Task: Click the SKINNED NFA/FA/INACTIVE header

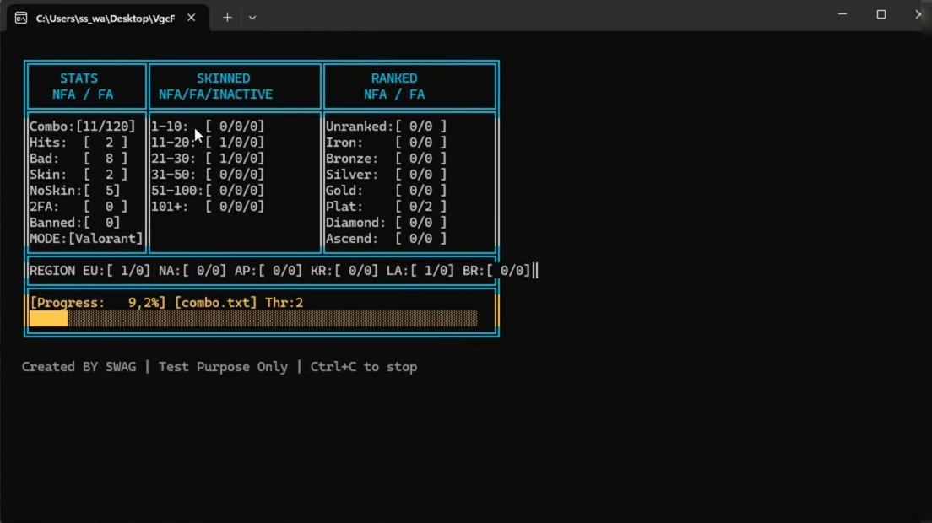Action: point(216,86)
